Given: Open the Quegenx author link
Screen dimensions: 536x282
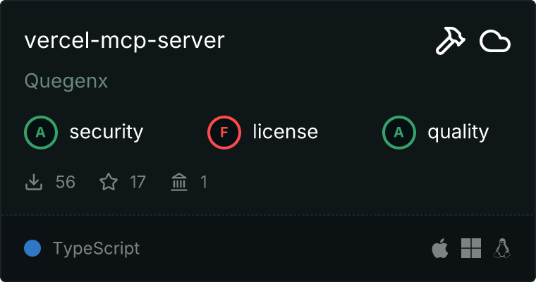Looking at the screenshot, I should [x=66, y=81].
